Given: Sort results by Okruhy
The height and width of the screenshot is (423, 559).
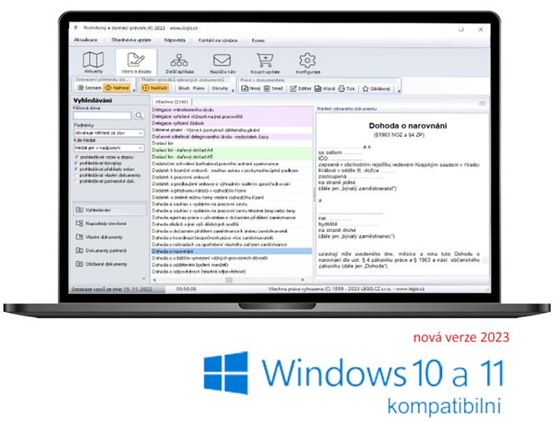Looking at the screenshot, I should pos(219,88).
